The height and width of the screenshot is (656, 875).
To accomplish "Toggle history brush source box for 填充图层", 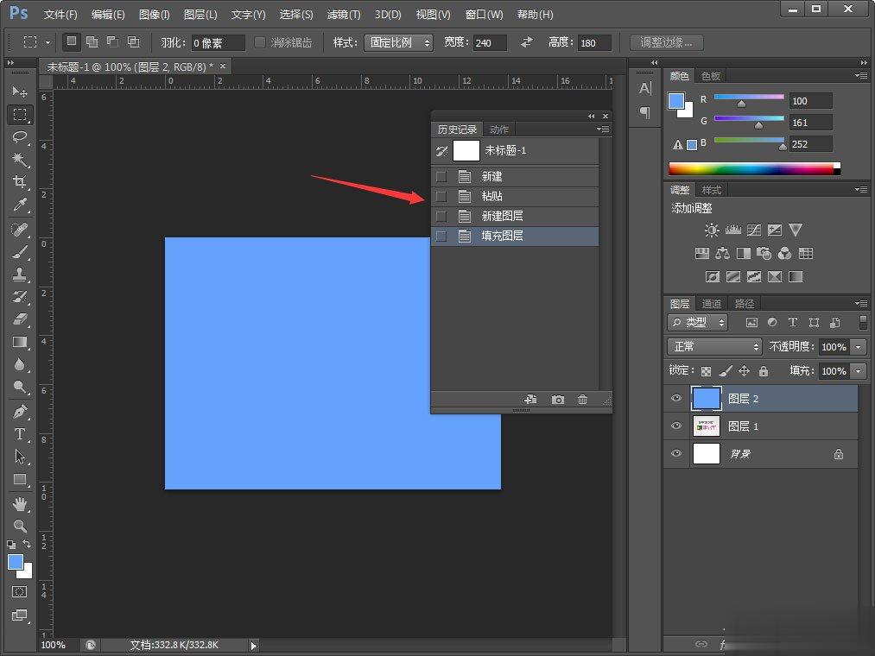I will pyautogui.click(x=441, y=236).
